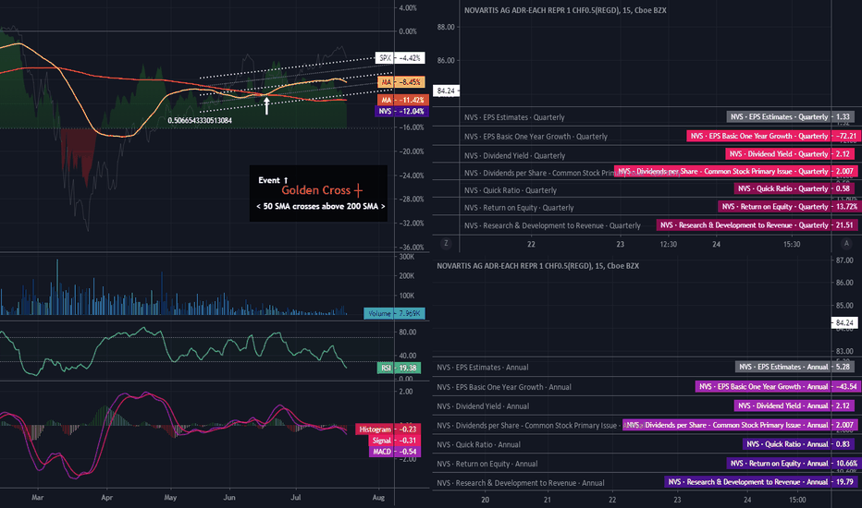The width and height of the screenshot is (862, 508).
Task: Click the 84.24 price tag on quarterly chart
Action: coord(446,91)
